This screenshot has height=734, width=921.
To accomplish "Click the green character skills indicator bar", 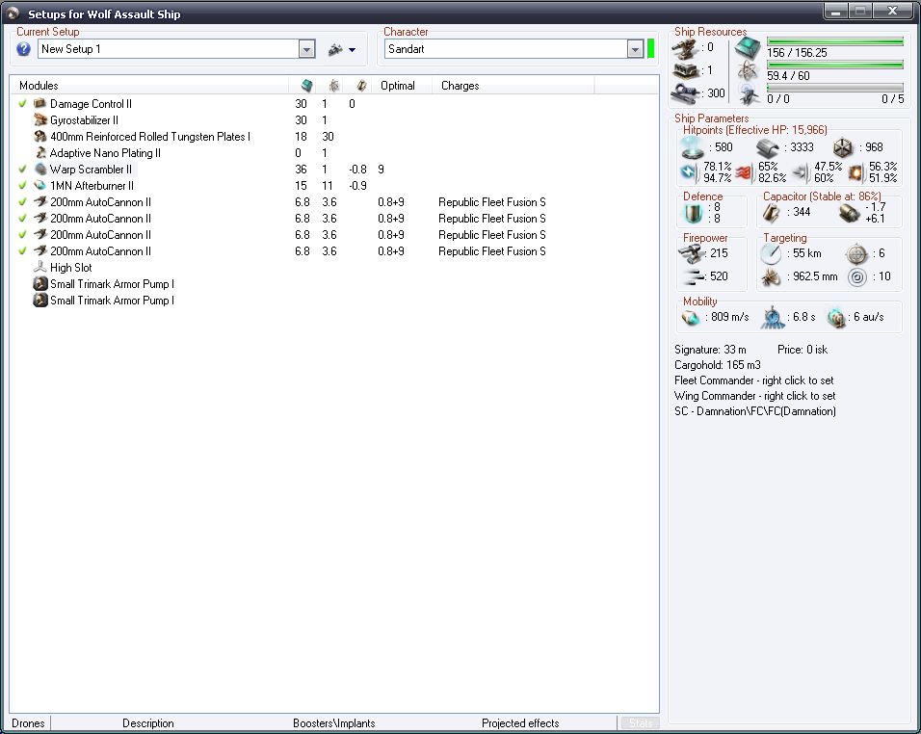I will pyautogui.click(x=651, y=49).
